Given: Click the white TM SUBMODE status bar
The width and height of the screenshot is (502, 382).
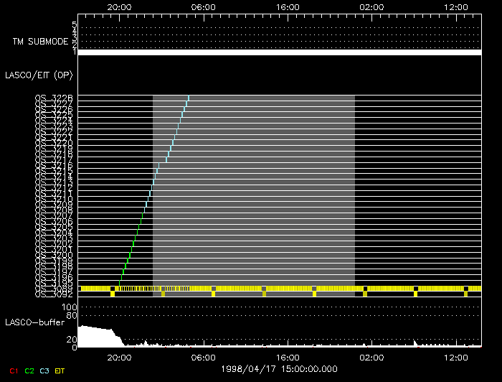Looking at the screenshot, I should click(x=278, y=52).
